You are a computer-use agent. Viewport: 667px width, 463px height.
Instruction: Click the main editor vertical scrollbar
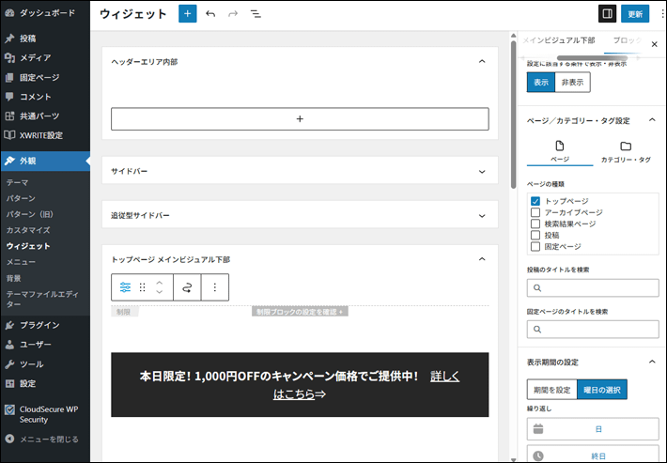point(513,113)
